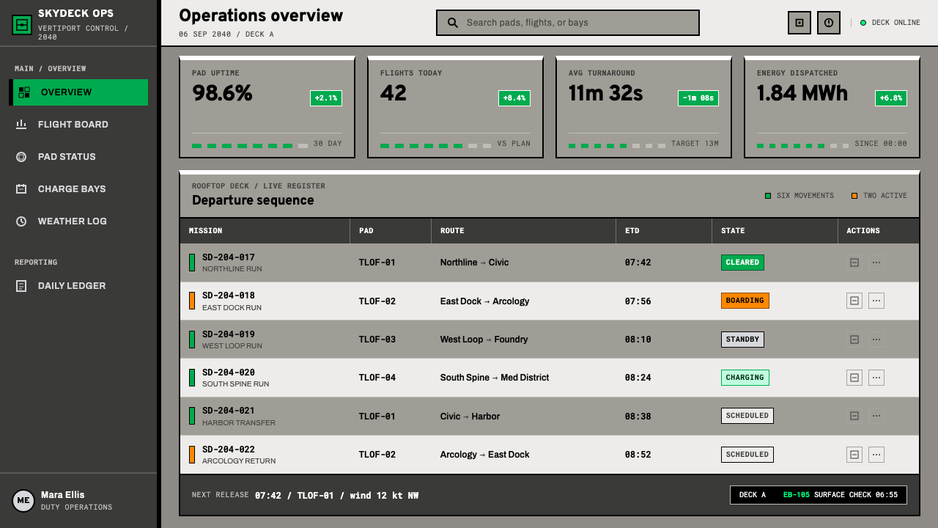This screenshot has height=528, width=938.
Task: Open the more options menu for SD-204-021
Action: coord(876,416)
